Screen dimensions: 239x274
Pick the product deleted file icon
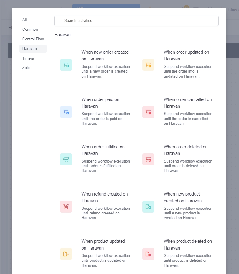click(148, 254)
